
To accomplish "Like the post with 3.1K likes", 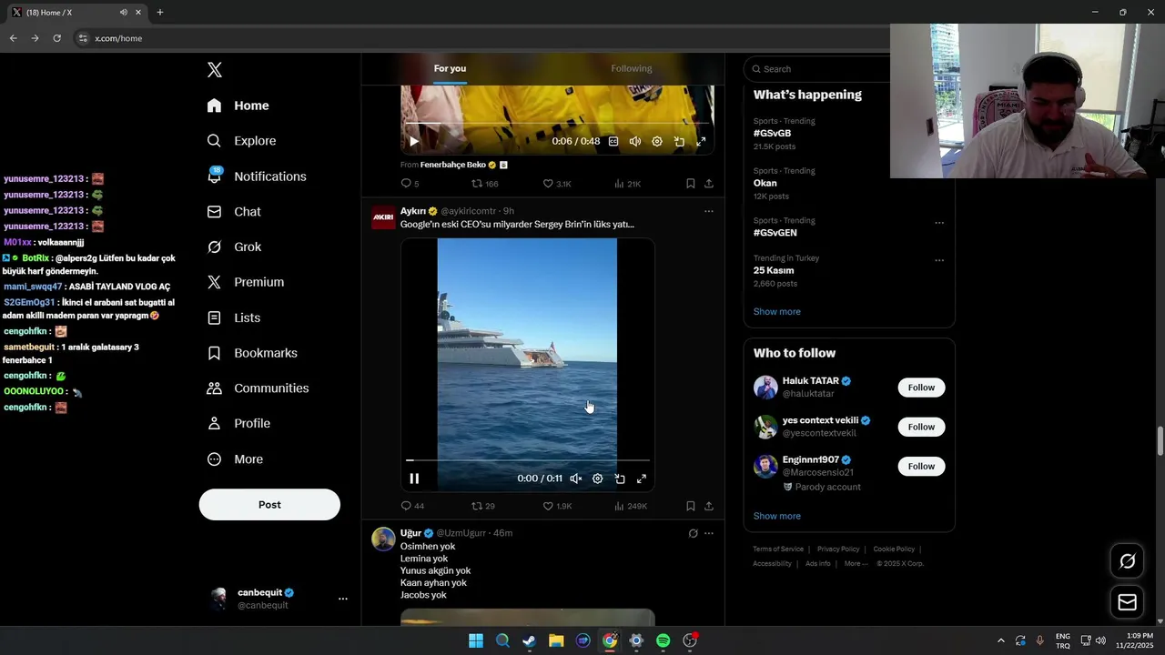I will [x=557, y=184].
